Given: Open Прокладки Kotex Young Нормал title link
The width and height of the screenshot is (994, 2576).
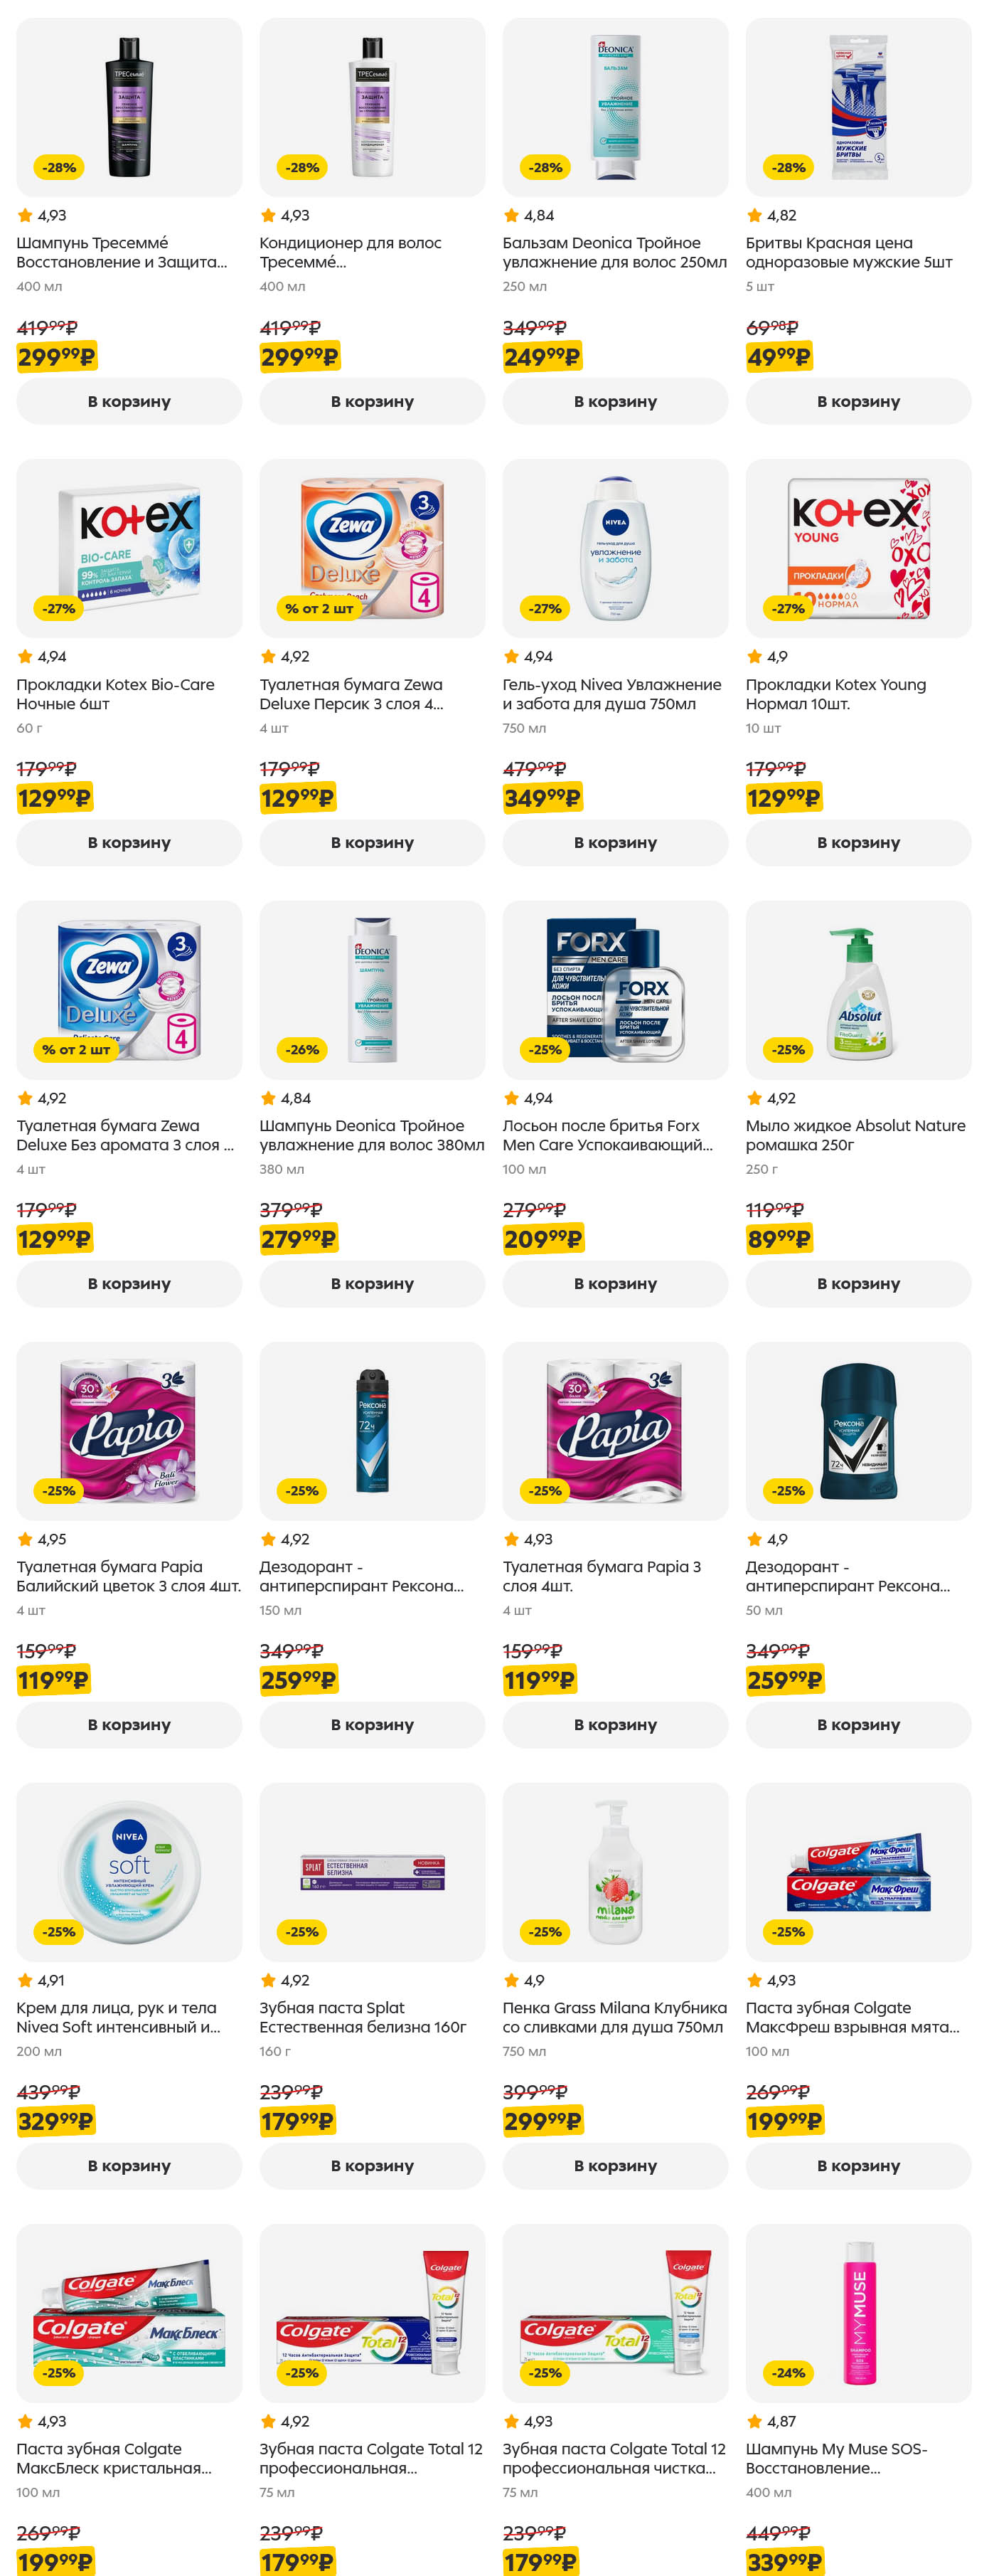Looking at the screenshot, I should pos(835,694).
